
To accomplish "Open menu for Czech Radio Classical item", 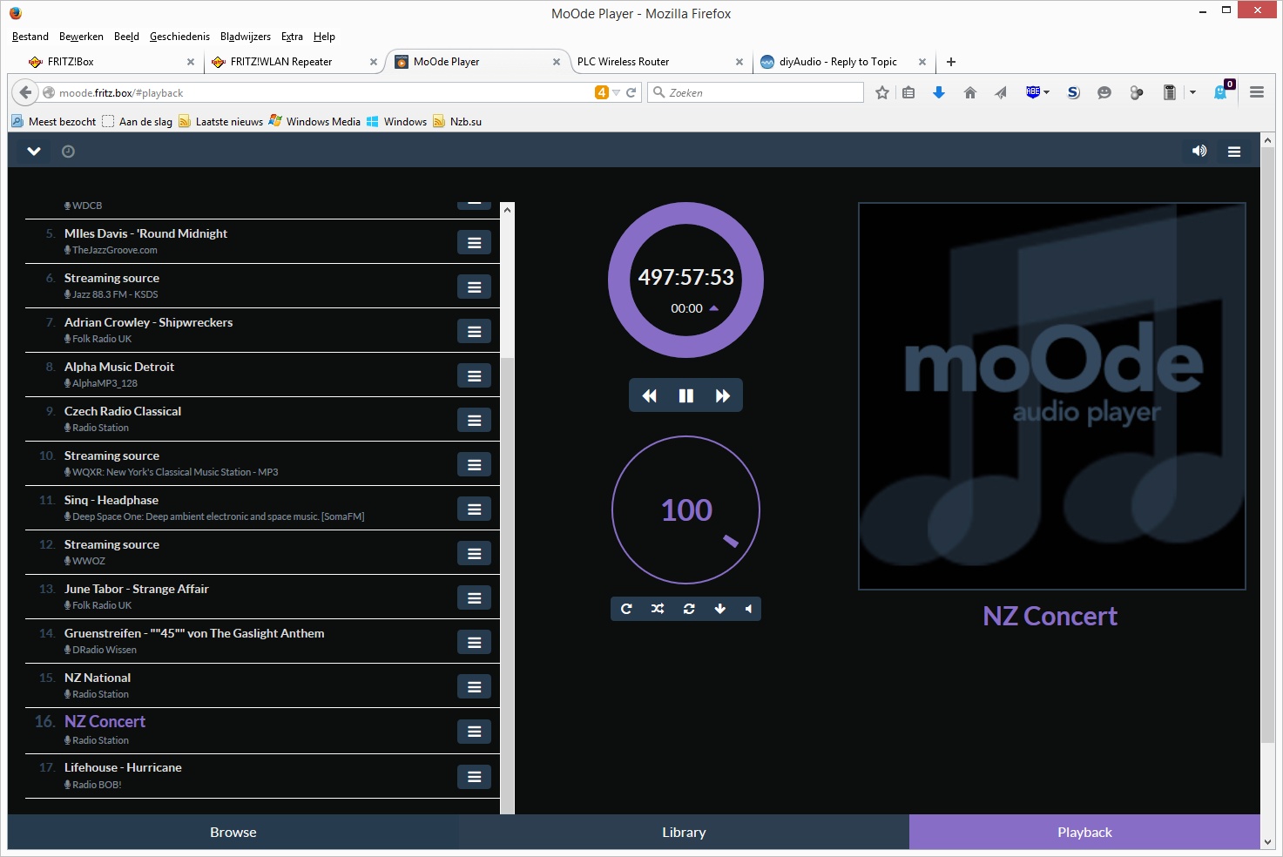I will 475,421.
